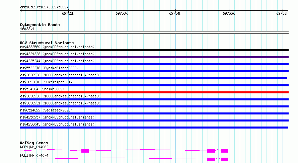
Task: Click the last exon of NOB1|NM_014062
Action: [x=224, y=151]
